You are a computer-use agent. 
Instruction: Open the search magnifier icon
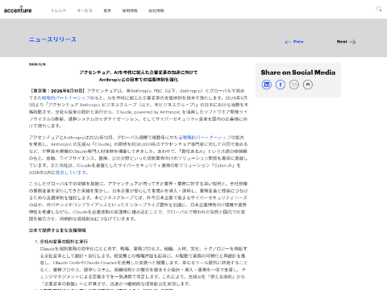(x=379, y=9)
